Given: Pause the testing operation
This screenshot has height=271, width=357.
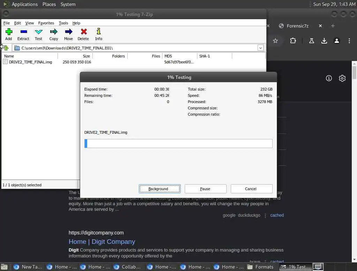Looking at the screenshot, I should pos(205,189).
